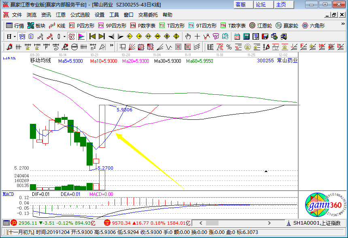Select the circled 金 golden ratio tool
Screen dimensions: 348x238
248,47
